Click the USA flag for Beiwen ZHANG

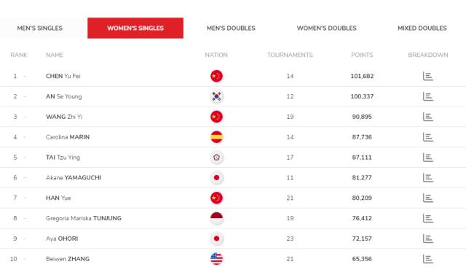click(x=216, y=259)
